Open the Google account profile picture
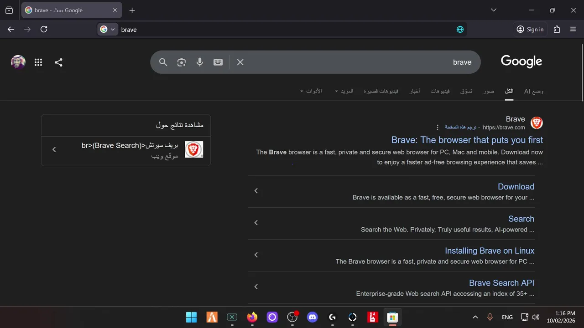 [18, 62]
